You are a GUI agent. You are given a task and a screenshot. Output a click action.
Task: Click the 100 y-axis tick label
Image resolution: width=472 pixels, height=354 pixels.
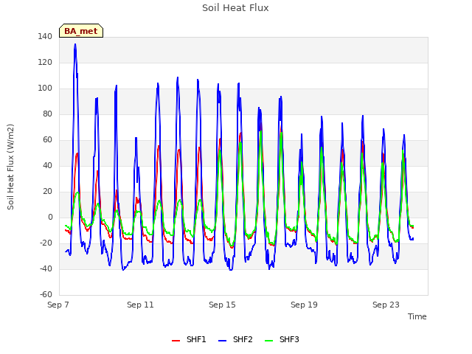tap(45, 88)
